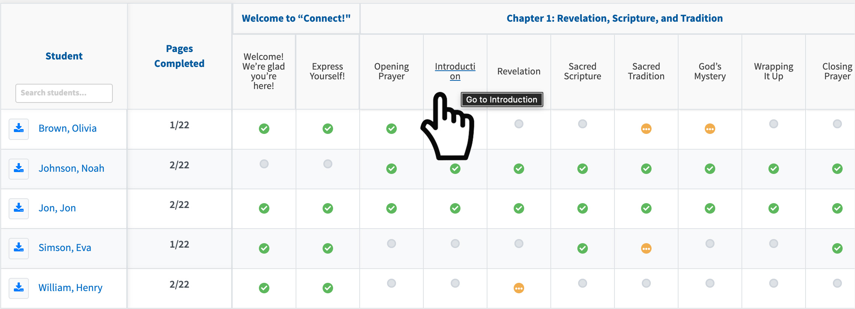Viewport: 855px width, 309px height.
Task: Open Olivia's completed Opening Prayer status icon
Action: coord(392,129)
